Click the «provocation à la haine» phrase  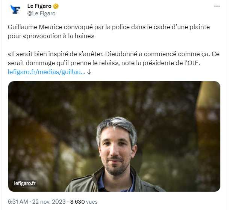click(59, 36)
